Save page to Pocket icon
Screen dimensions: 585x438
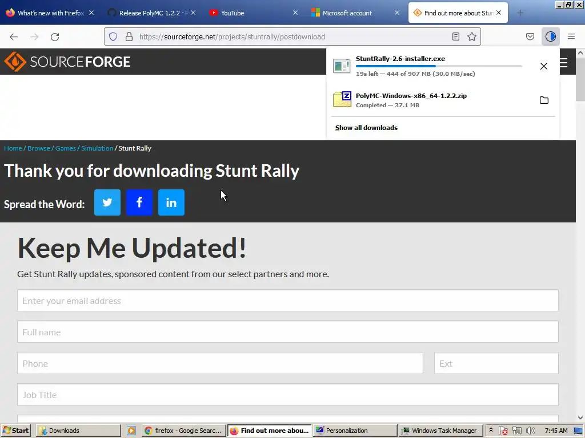[x=530, y=36]
